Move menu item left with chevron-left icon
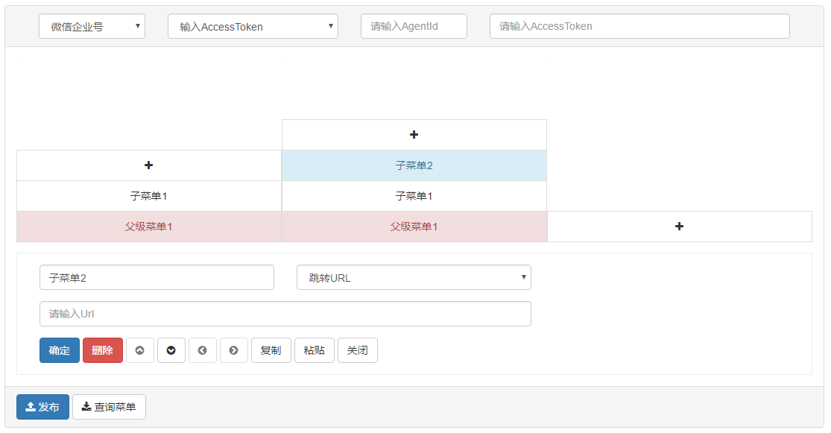The image size is (831, 433). pyautogui.click(x=203, y=350)
